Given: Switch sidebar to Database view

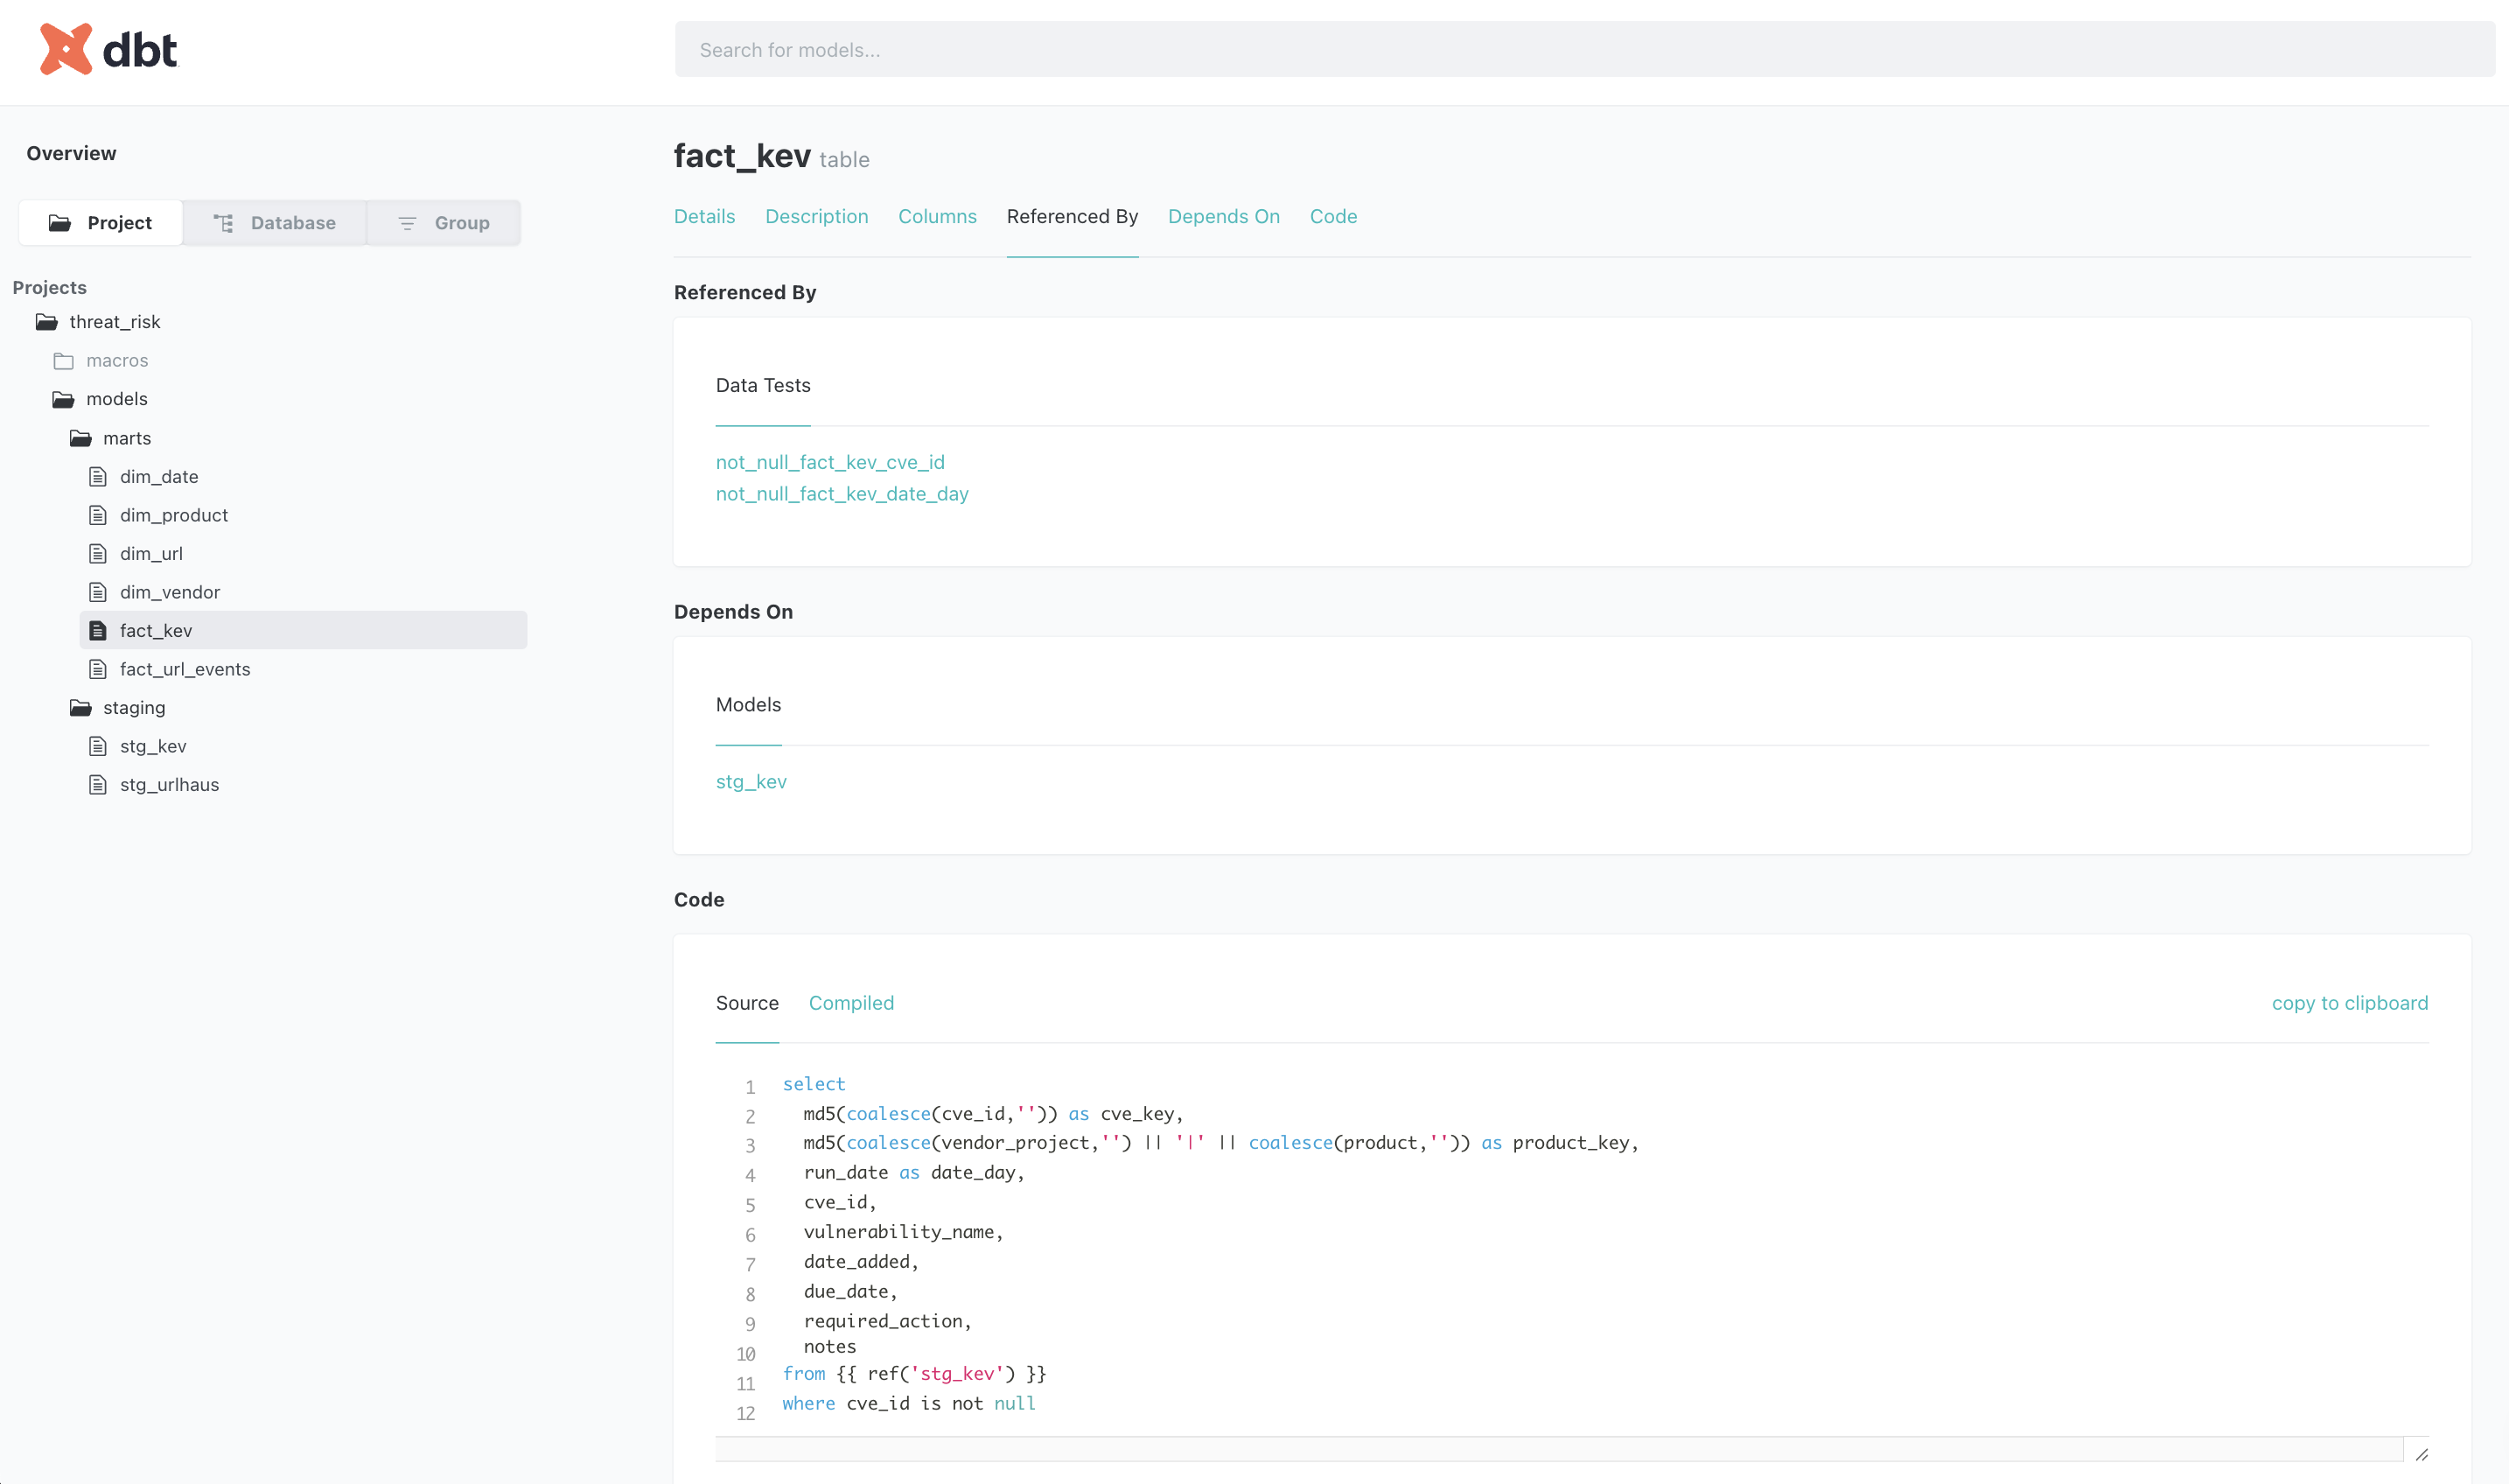Looking at the screenshot, I should (275, 223).
